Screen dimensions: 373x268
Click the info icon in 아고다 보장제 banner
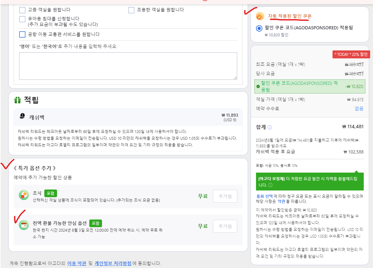(x=271, y=185)
